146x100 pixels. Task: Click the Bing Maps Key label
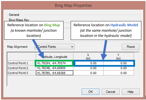[19, 20]
